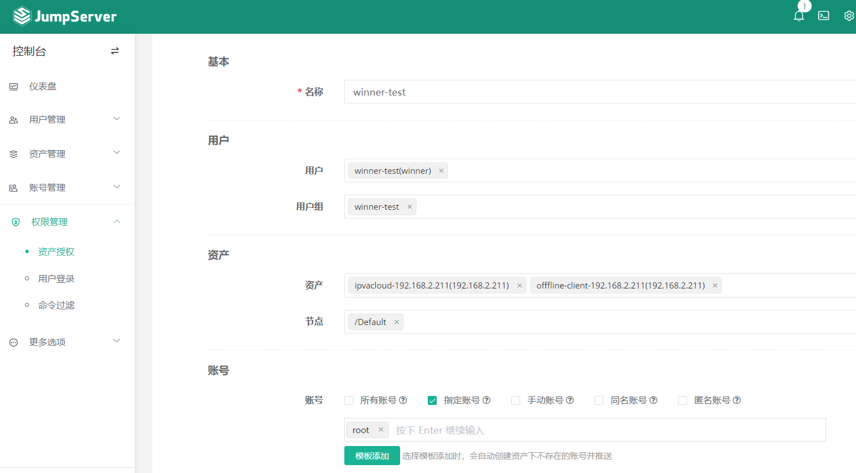Image resolution: width=856 pixels, height=473 pixels.
Task: Enable the 匿名账号 checkbox
Action: (x=682, y=400)
